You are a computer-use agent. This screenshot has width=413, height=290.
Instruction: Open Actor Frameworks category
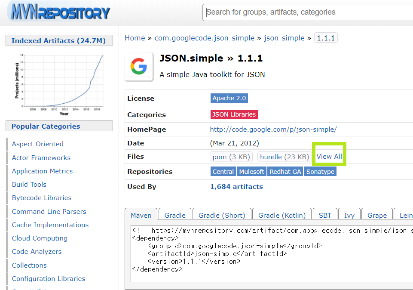point(41,157)
